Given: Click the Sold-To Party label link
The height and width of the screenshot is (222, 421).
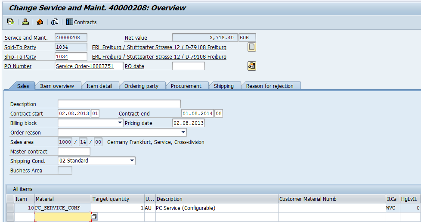Looking at the screenshot, I should point(20,47).
